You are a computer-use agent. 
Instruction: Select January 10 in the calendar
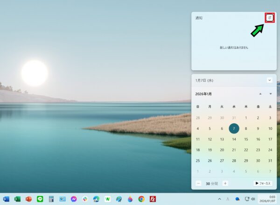tap(270, 128)
